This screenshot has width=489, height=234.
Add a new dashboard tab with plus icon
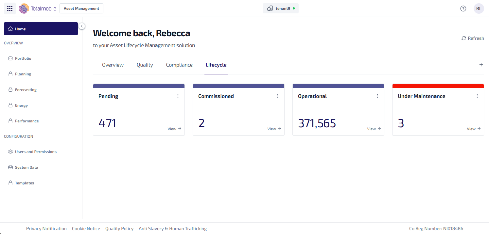(481, 65)
